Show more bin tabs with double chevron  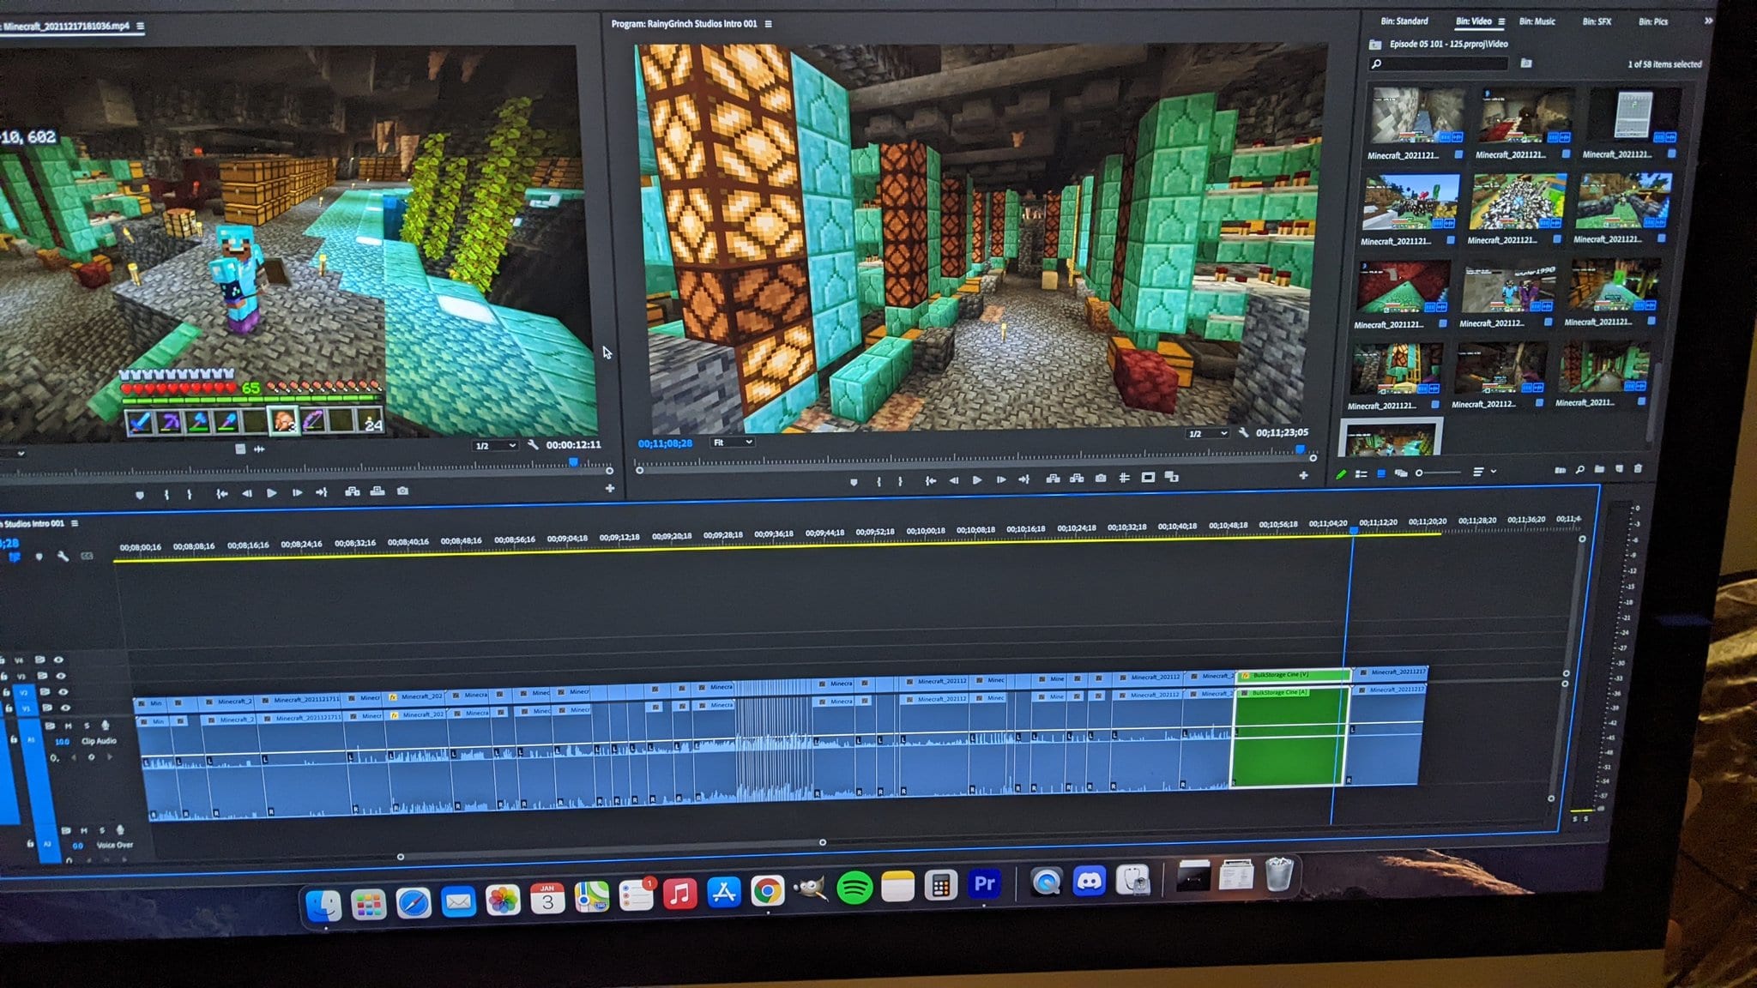click(1708, 20)
